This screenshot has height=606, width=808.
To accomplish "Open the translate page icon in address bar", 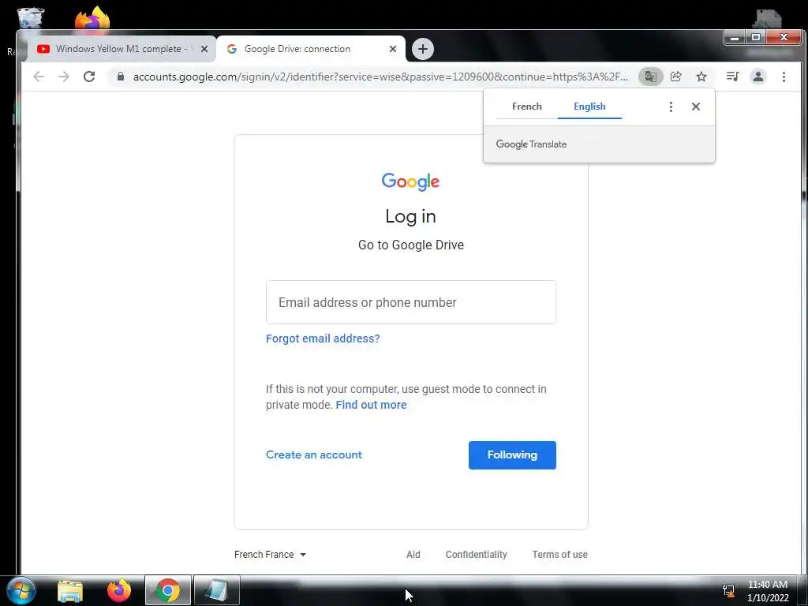I will [x=650, y=77].
